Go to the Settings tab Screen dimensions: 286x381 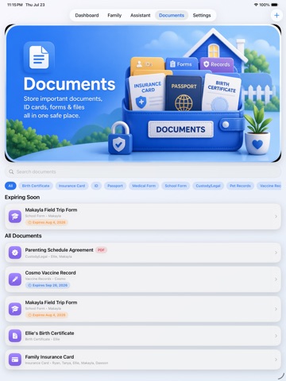click(x=202, y=15)
